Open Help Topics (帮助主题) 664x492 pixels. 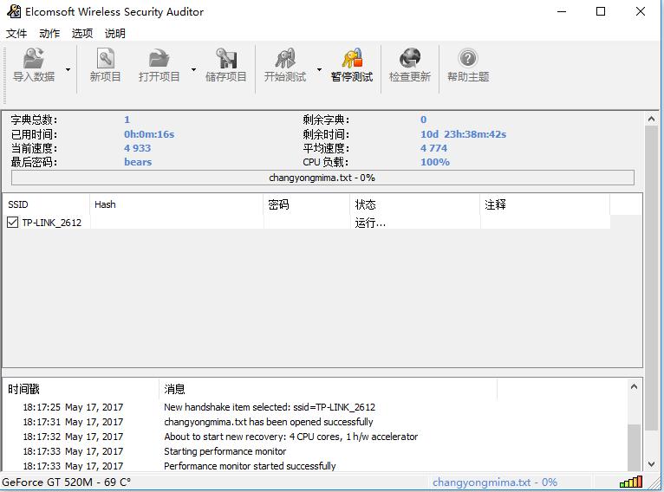coord(468,65)
